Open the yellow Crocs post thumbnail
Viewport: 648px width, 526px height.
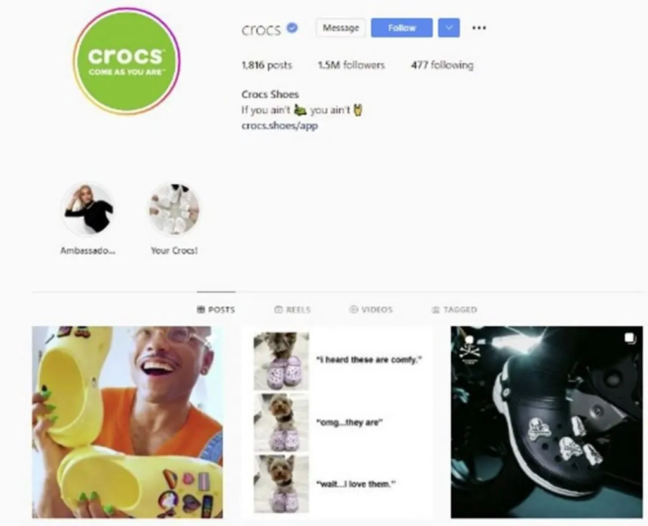click(127, 422)
